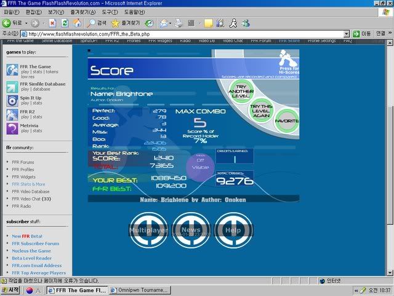This screenshot has height=296, width=394.
Task: Click the browser Back arrow button
Action: [x=7, y=23]
